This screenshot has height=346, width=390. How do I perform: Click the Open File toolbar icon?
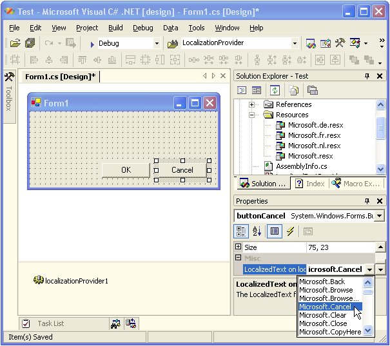(15, 44)
